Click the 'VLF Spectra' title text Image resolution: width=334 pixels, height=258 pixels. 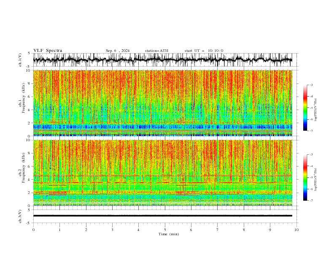click(48, 51)
